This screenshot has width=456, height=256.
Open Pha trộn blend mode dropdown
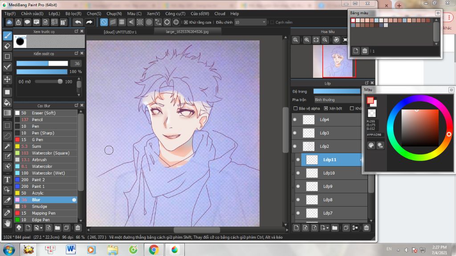[338, 100]
